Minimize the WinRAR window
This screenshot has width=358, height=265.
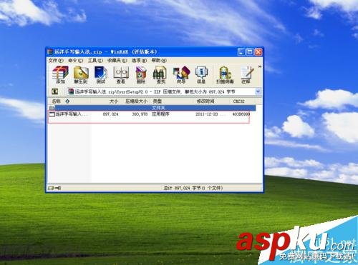pos(241,52)
